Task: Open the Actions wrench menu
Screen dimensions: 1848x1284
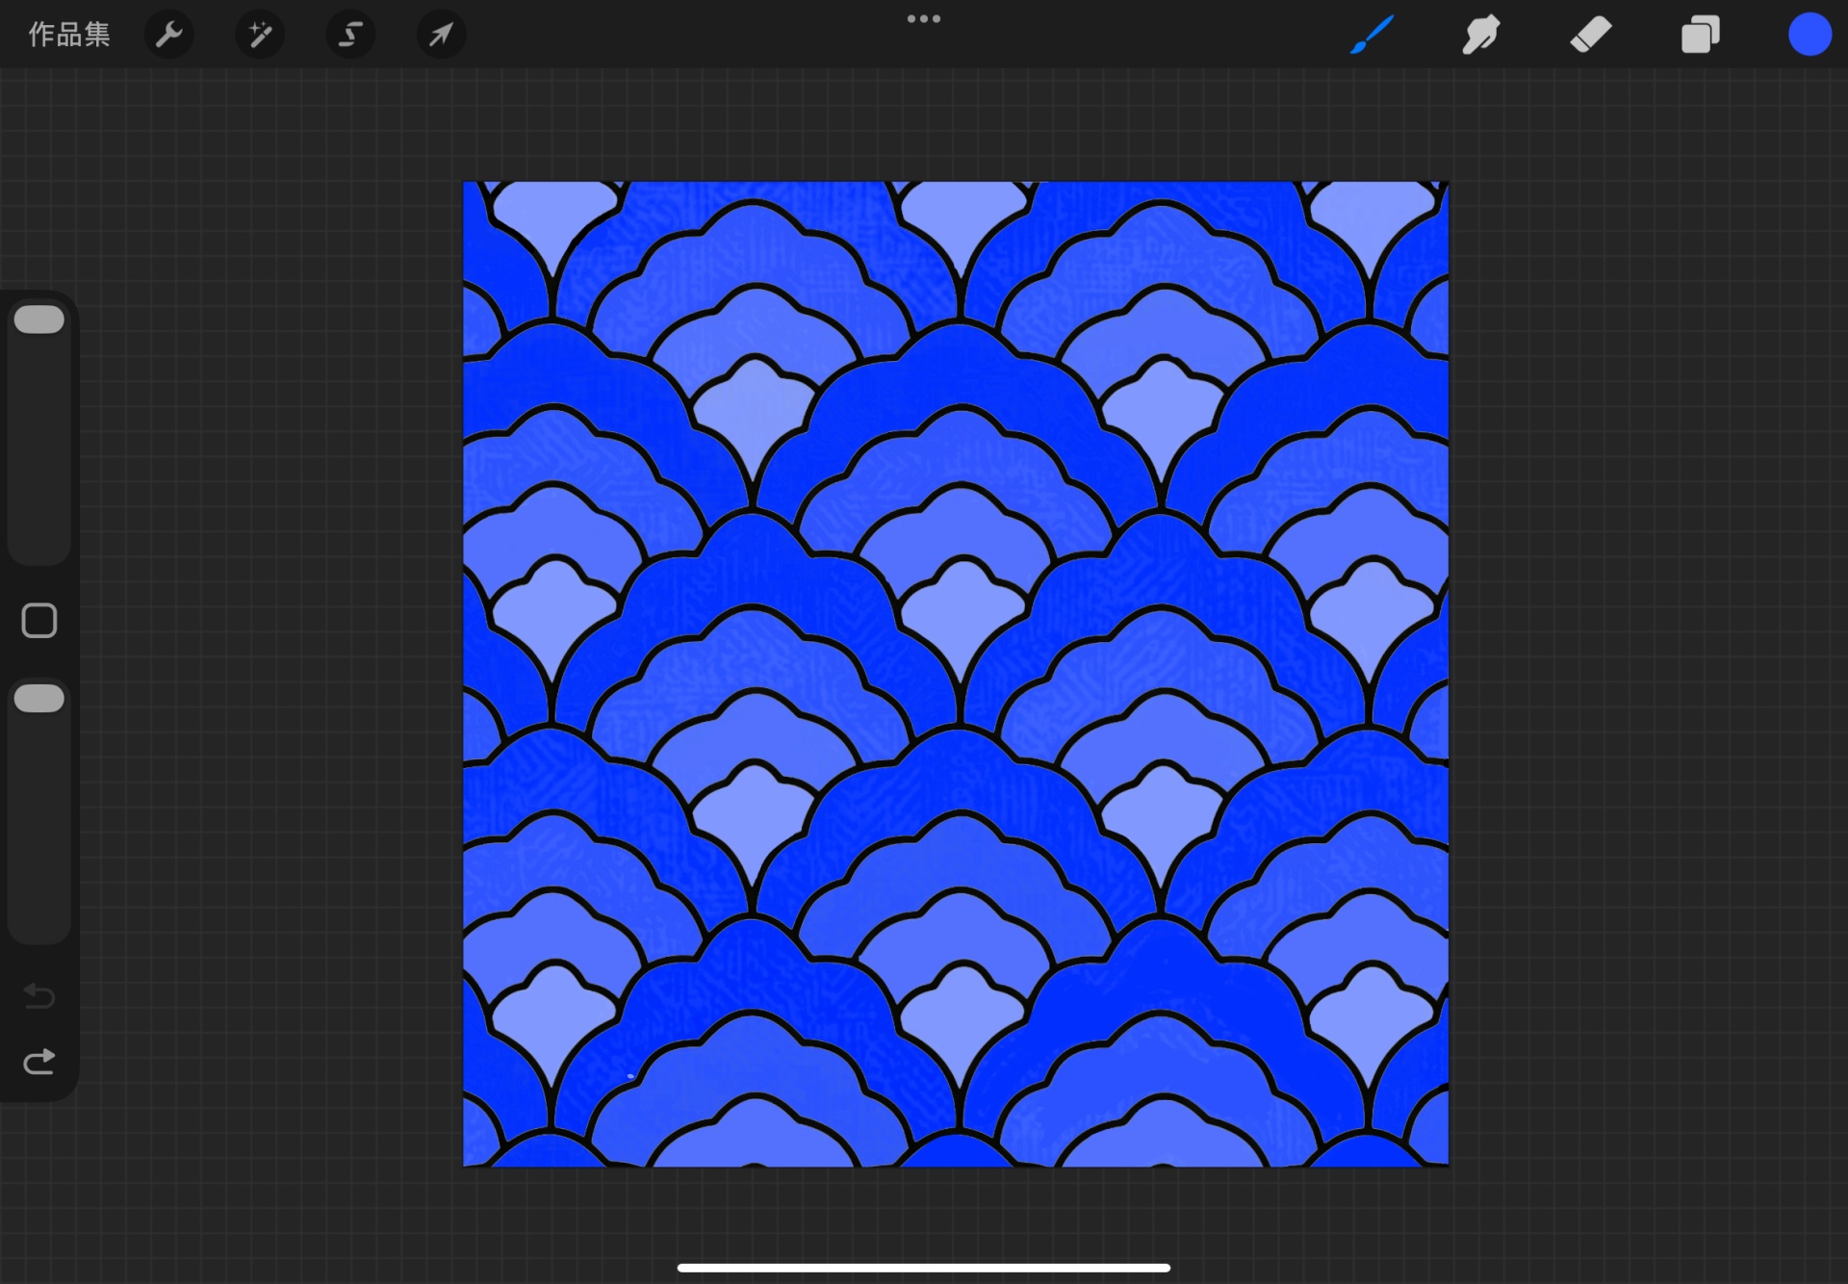Action: coord(169,35)
